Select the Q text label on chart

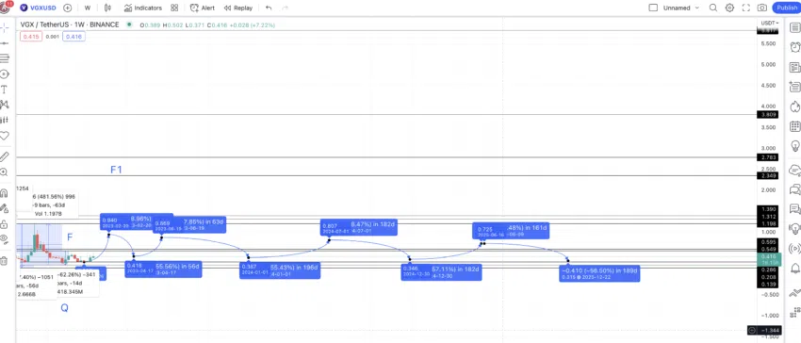click(64, 308)
